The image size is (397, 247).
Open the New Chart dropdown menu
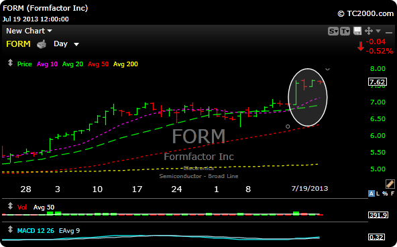[x=29, y=31]
